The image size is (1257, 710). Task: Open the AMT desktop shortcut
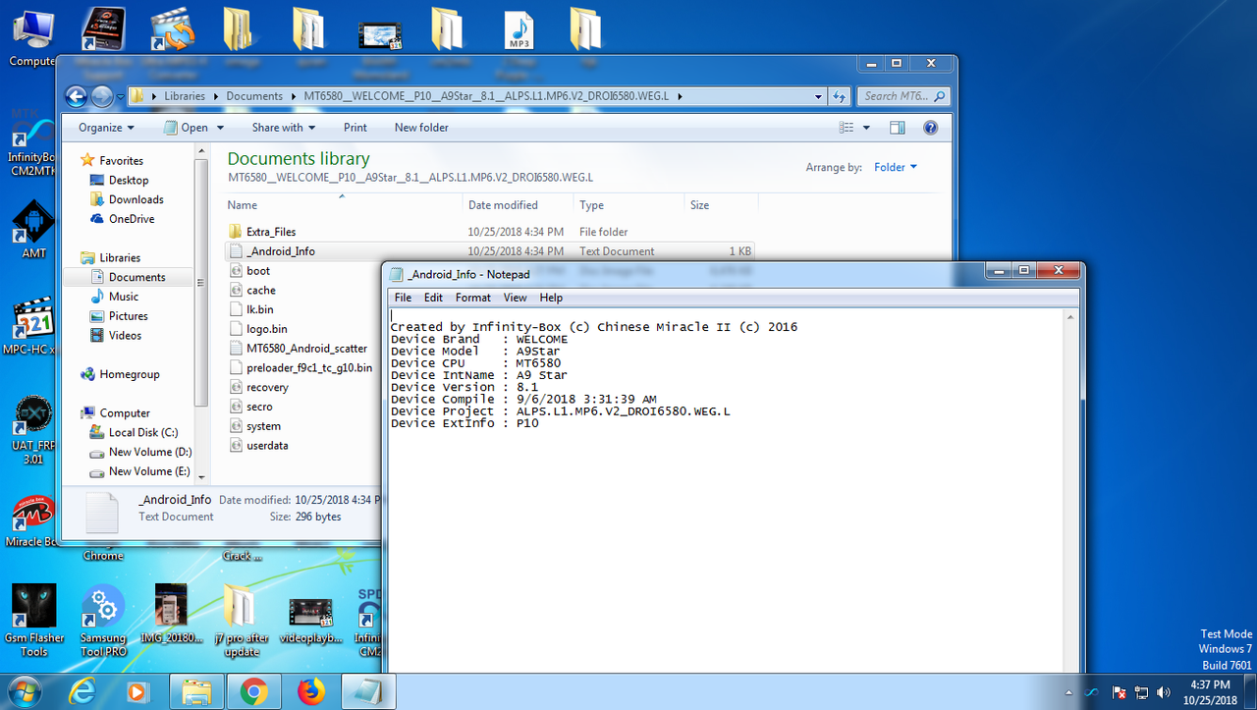click(33, 230)
